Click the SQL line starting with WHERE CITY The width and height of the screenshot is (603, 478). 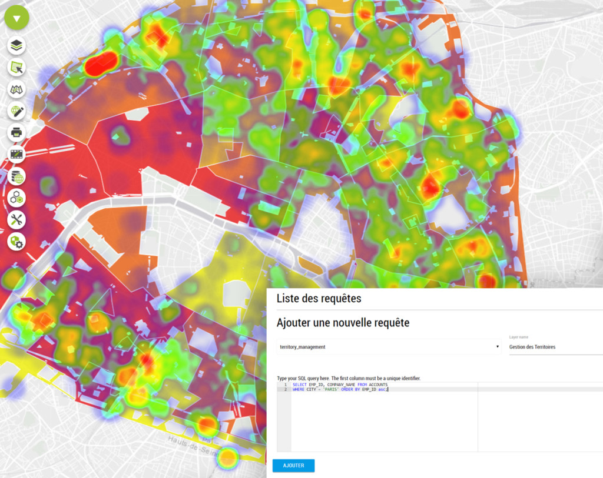(x=340, y=389)
